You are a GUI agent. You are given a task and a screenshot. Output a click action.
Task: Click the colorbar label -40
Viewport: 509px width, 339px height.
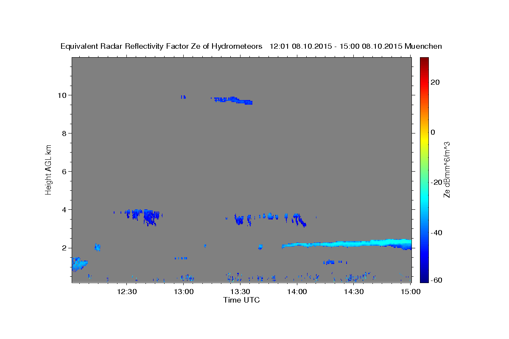click(x=437, y=233)
